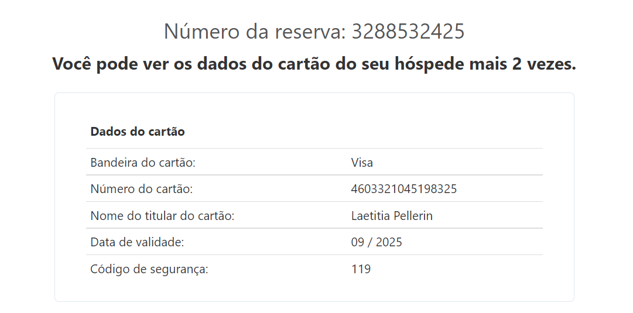Click the "Bandeira do cartão:" label
The image size is (633, 313).
pyautogui.click(x=142, y=162)
